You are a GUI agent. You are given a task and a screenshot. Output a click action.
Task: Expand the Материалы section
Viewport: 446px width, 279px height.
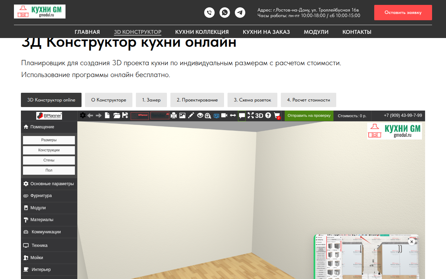click(49, 220)
